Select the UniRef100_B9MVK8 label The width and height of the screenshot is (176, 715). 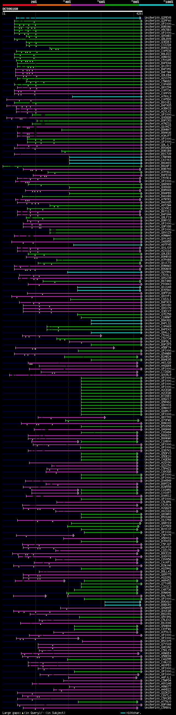158,190
